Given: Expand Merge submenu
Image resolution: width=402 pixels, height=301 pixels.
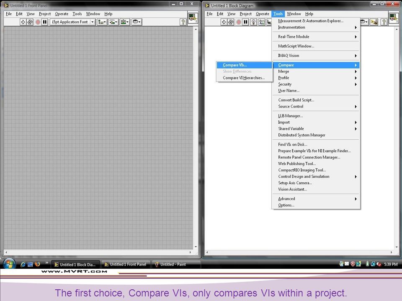Looking at the screenshot, I should coord(316,71).
